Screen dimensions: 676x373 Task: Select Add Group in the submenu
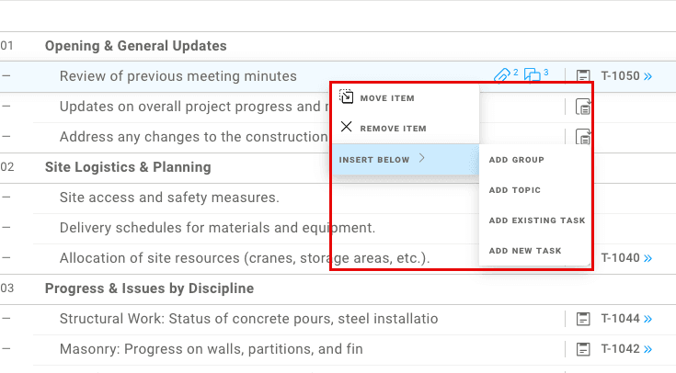(517, 160)
